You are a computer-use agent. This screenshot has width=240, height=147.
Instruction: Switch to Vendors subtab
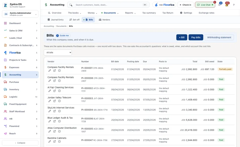pyautogui.click(x=104, y=19)
